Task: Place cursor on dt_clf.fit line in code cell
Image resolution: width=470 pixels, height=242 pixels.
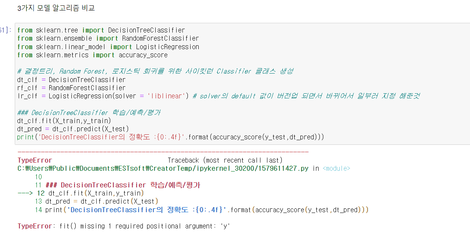Action: coord(64,121)
